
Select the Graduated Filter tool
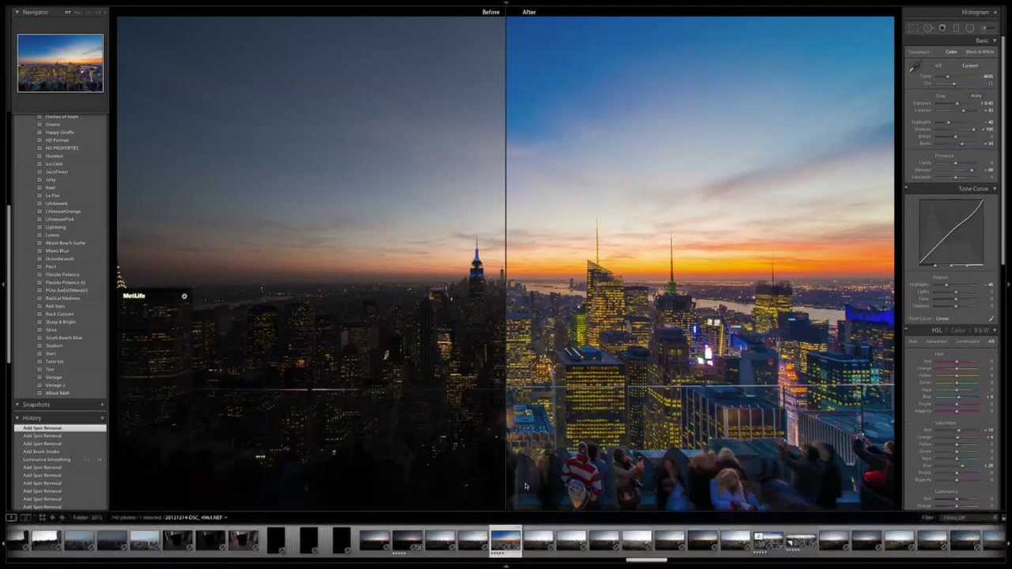pos(955,28)
